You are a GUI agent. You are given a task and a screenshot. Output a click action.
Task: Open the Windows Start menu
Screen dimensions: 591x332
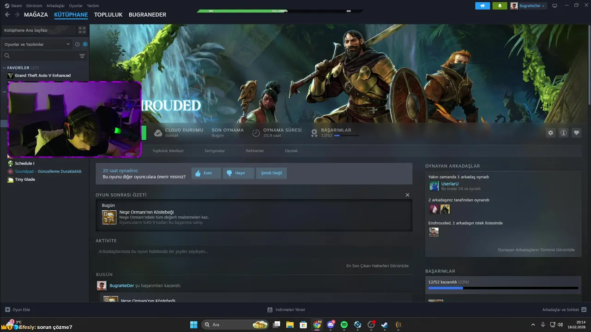(x=193, y=325)
